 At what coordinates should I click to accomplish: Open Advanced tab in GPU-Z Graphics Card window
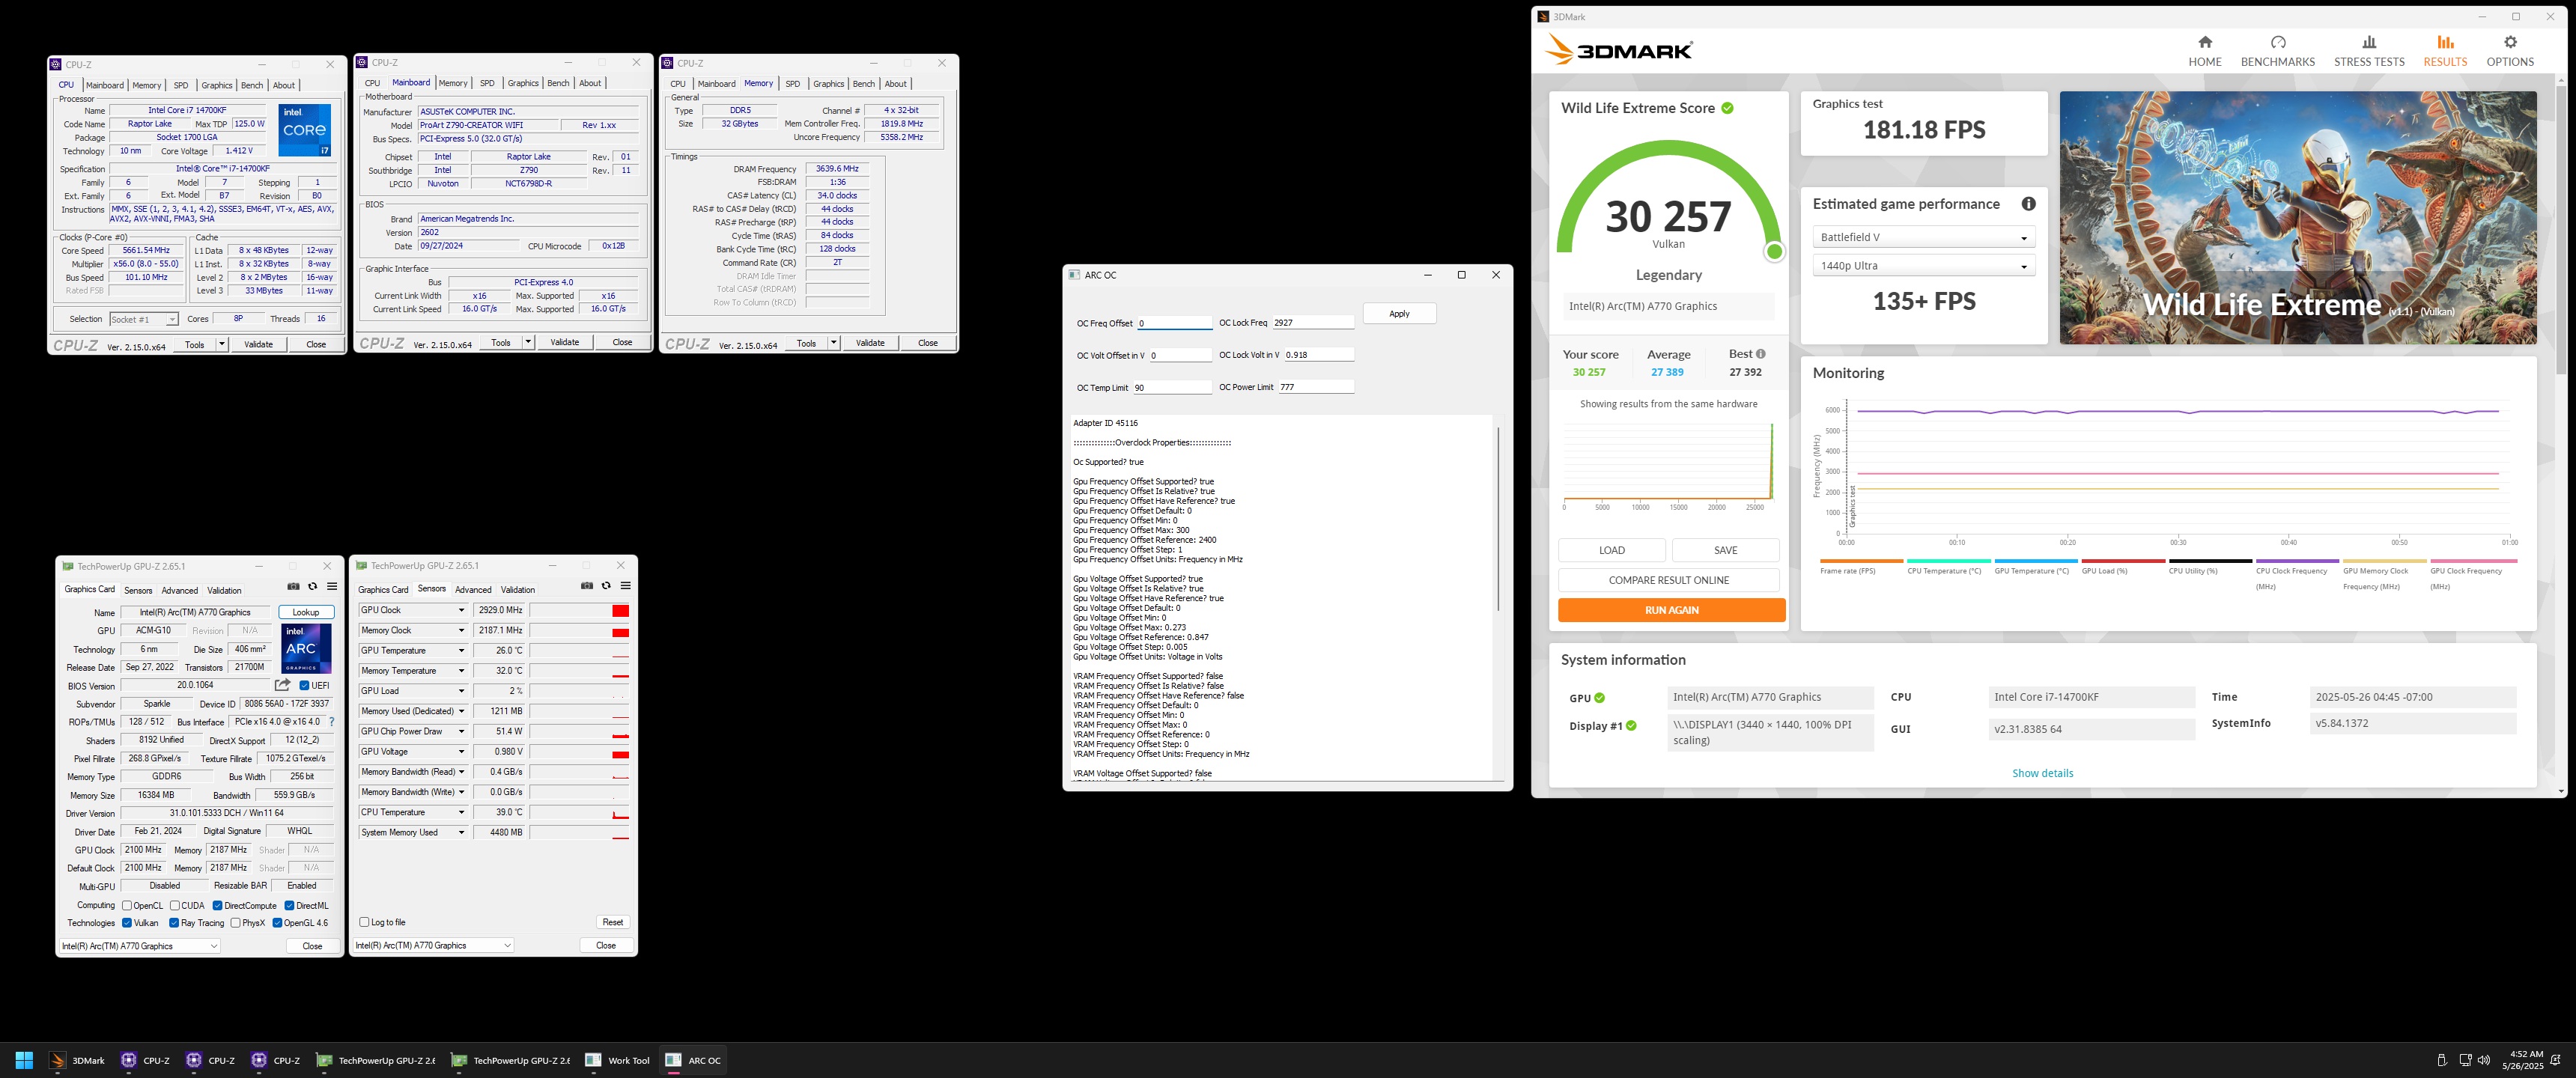(x=180, y=590)
